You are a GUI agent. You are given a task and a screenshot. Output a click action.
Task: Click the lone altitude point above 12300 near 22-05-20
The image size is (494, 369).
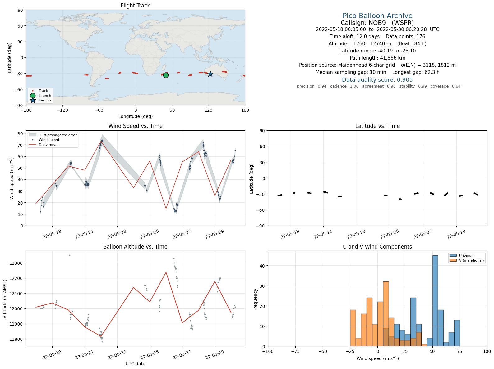70,255
